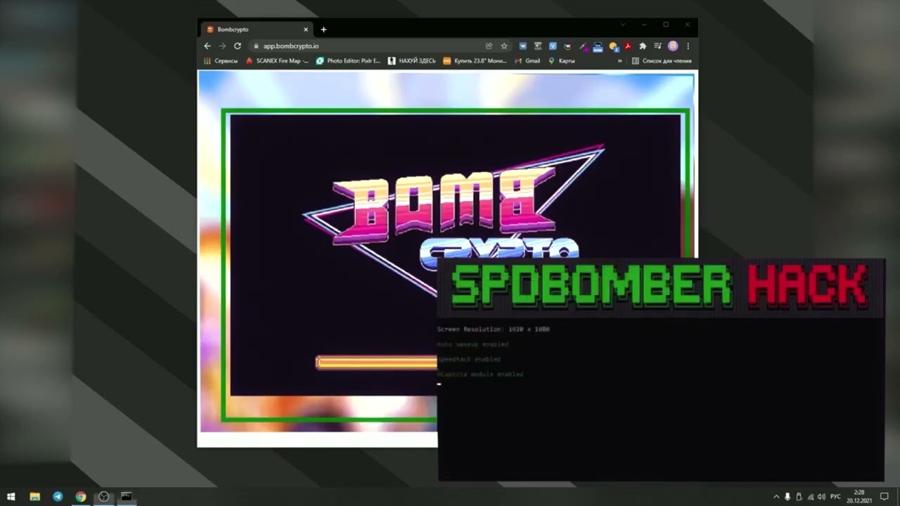This screenshot has width=900, height=506.
Task: Open Gmail bookmark
Action: pyautogui.click(x=527, y=61)
